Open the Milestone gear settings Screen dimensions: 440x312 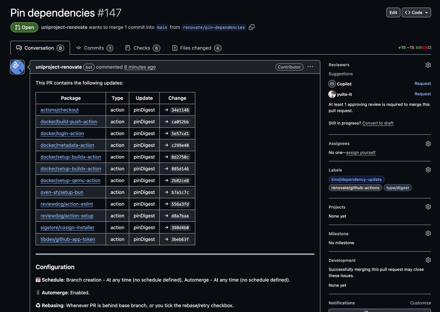coord(428,234)
